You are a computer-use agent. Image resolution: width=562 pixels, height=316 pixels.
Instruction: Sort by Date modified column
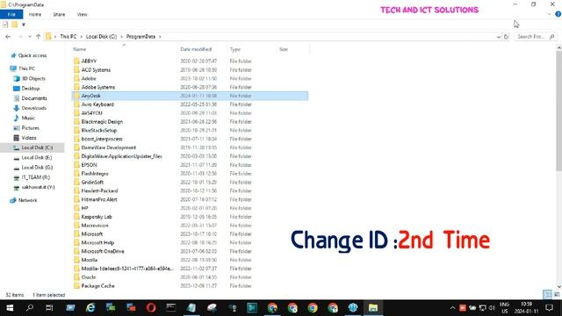point(196,49)
